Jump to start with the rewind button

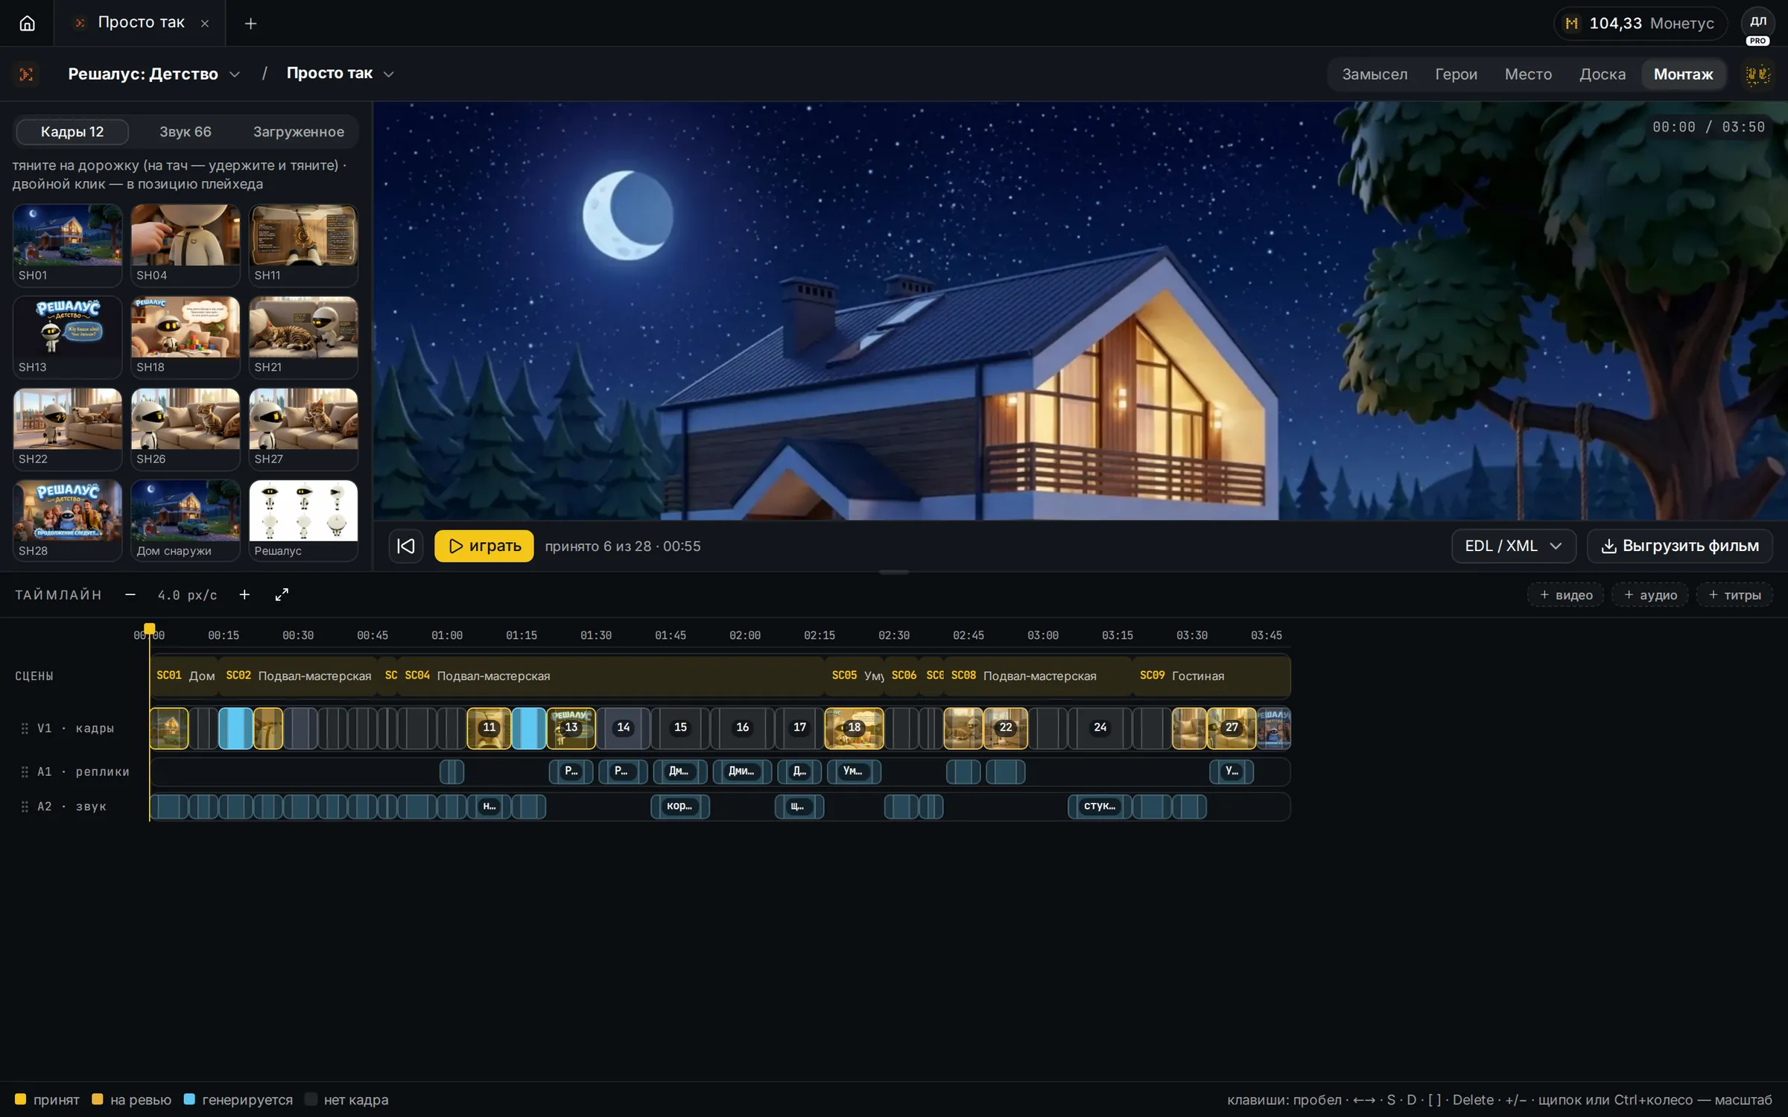(406, 546)
